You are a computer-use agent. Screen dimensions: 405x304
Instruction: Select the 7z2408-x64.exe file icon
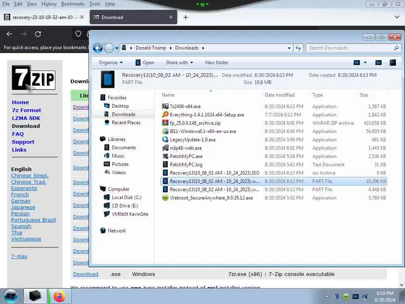pos(165,106)
